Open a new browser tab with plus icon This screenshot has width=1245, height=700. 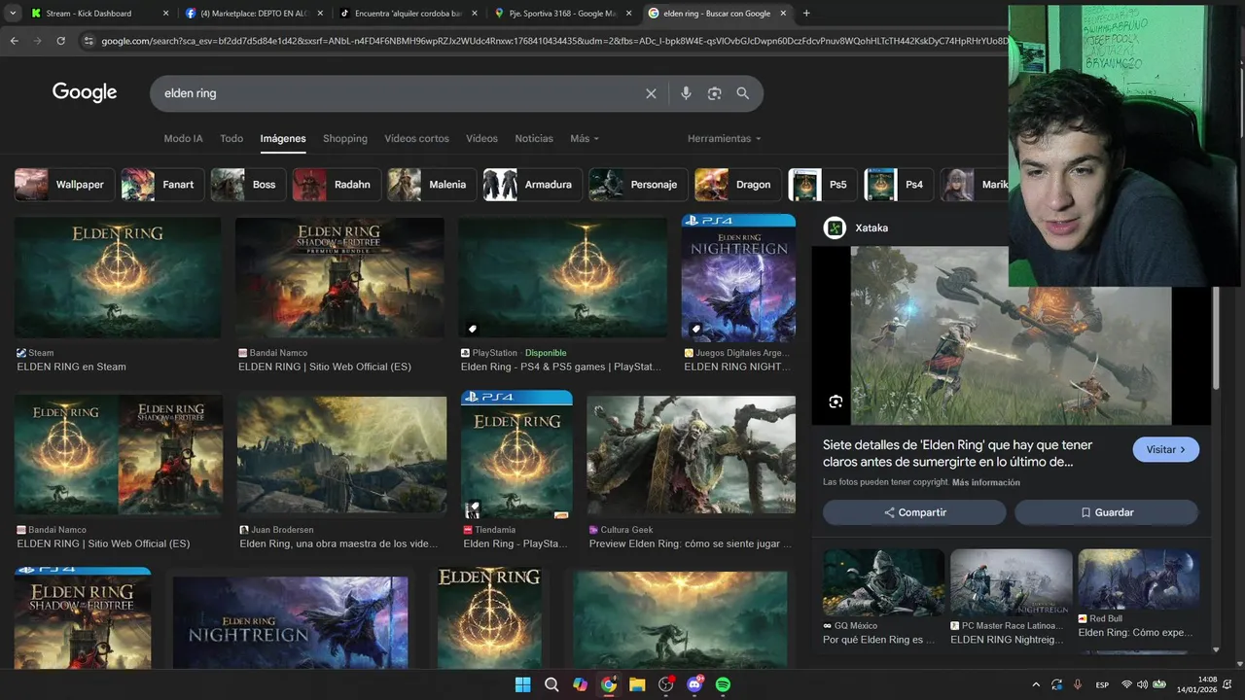click(806, 14)
